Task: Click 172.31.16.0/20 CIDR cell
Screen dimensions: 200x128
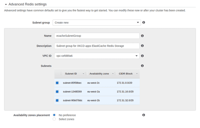Action: point(125,92)
